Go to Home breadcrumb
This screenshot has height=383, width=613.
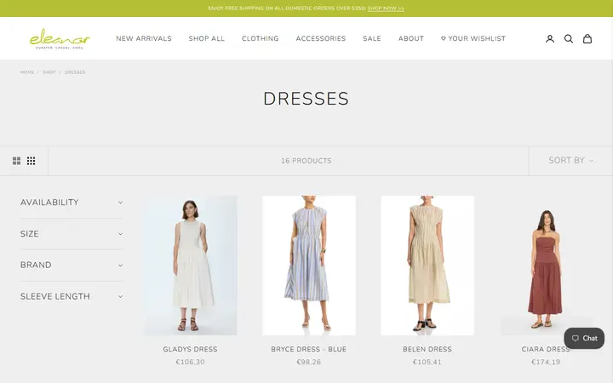click(27, 72)
